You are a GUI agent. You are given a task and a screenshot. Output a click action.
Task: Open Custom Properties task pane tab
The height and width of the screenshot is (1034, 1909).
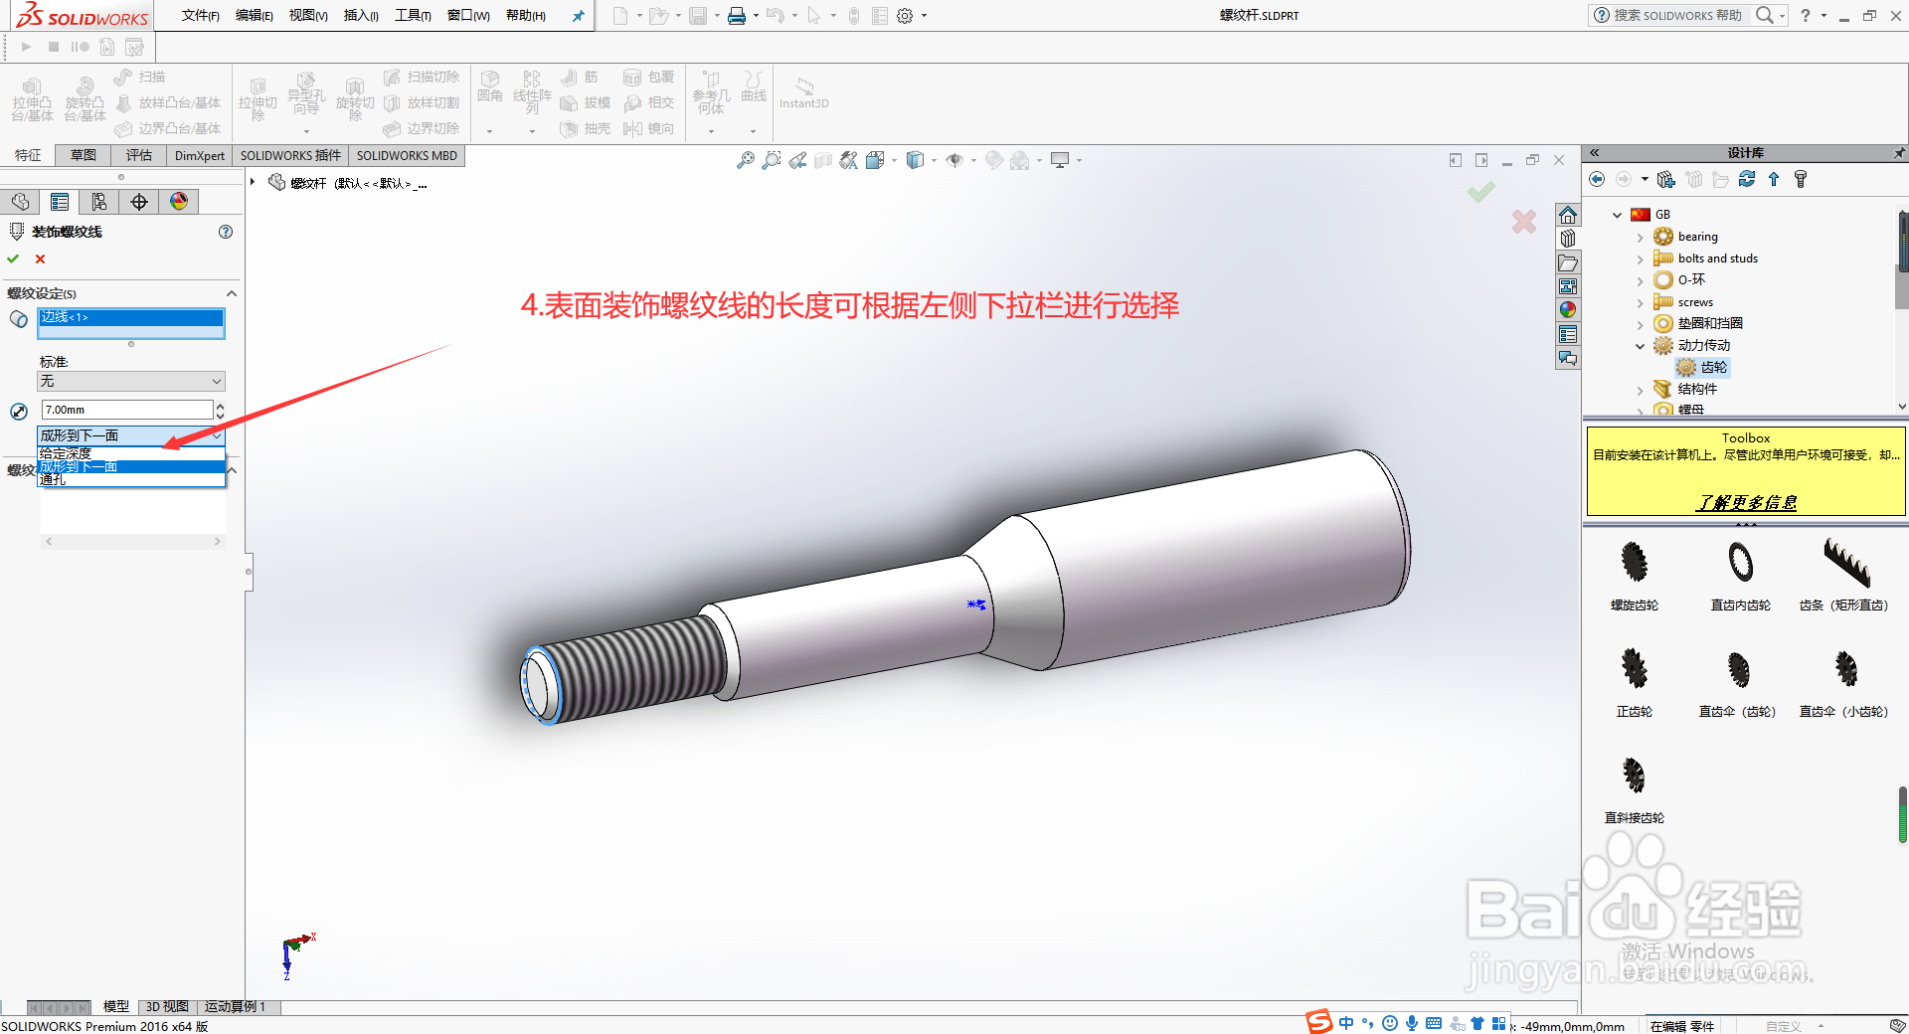1568,334
